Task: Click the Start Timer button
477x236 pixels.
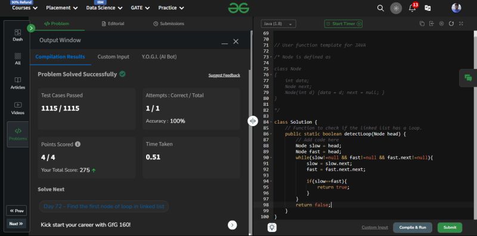Action: [x=343, y=24]
